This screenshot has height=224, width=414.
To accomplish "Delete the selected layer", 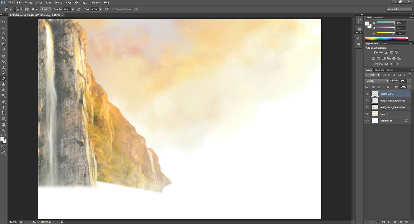I will (406, 222).
